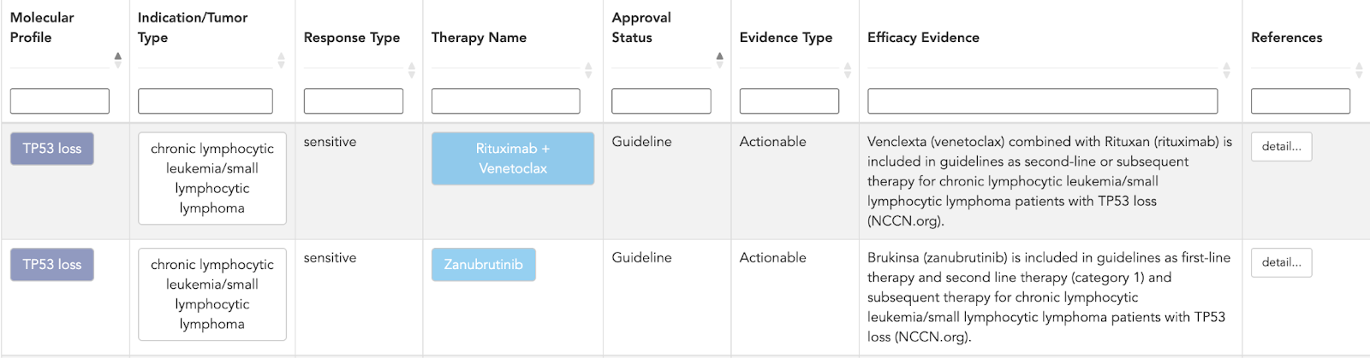View detail for Venetoclax reference
1370x358 pixels.
tap(1281, 146)
